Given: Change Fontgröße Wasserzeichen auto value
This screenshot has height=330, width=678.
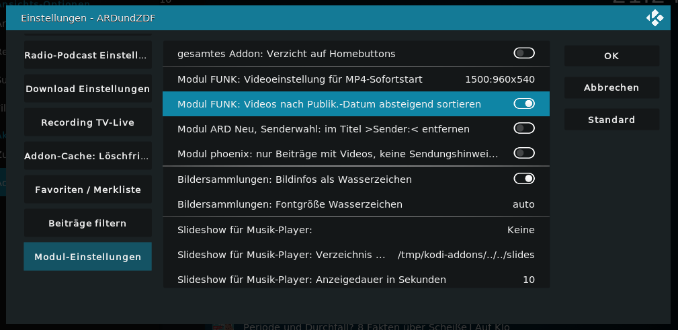Looking at the screenshot, I should pyautogui.click(x=356, y=204).
